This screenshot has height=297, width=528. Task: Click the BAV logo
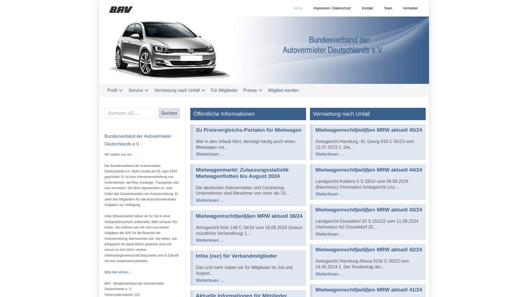[121, 10]
